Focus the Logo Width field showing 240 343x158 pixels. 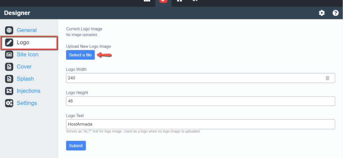click(200, 78)
